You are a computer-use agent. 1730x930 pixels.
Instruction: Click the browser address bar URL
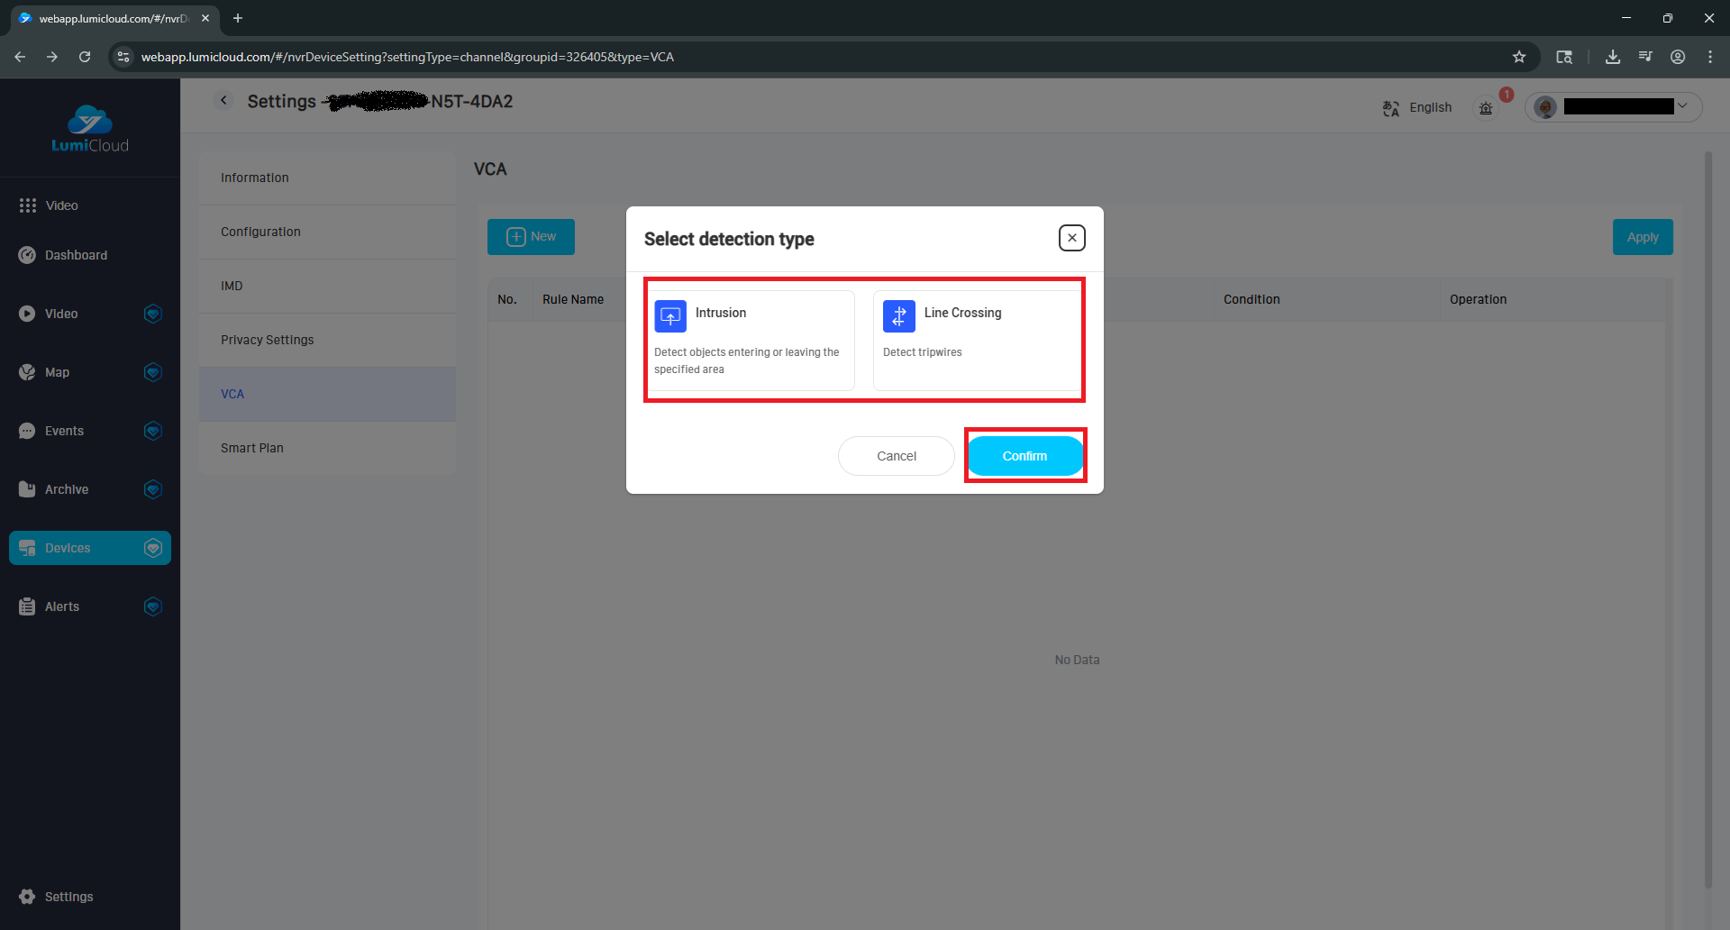407,57
